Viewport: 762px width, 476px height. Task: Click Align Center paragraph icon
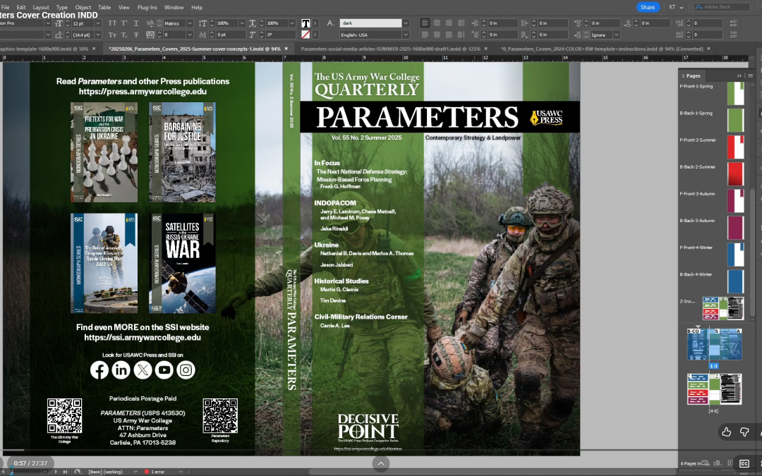pyautogui.click(x=437, y=23)
